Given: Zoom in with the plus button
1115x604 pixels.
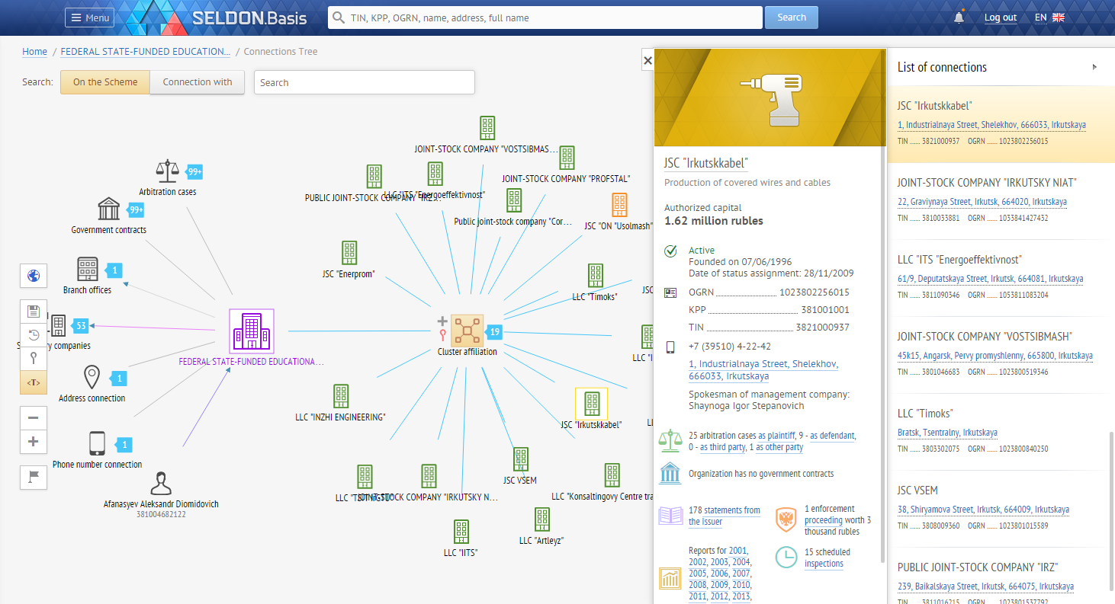Looking at the screenshot, I should click(x=33, y=442).
